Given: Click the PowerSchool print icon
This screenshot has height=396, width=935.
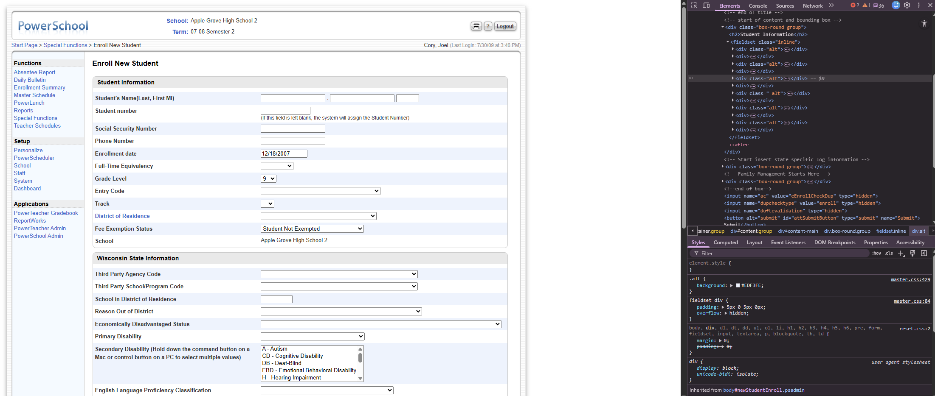Looking at the screenshot, I should pyautogui.click(x=476, y=26).
